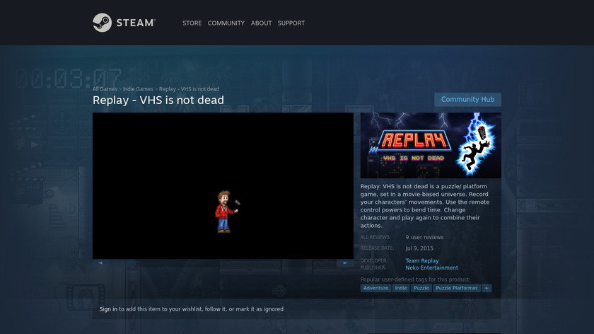Open the SUPPORT page
Image resolution: width=594 pixels, height=334 pixels.
point(291,23)
